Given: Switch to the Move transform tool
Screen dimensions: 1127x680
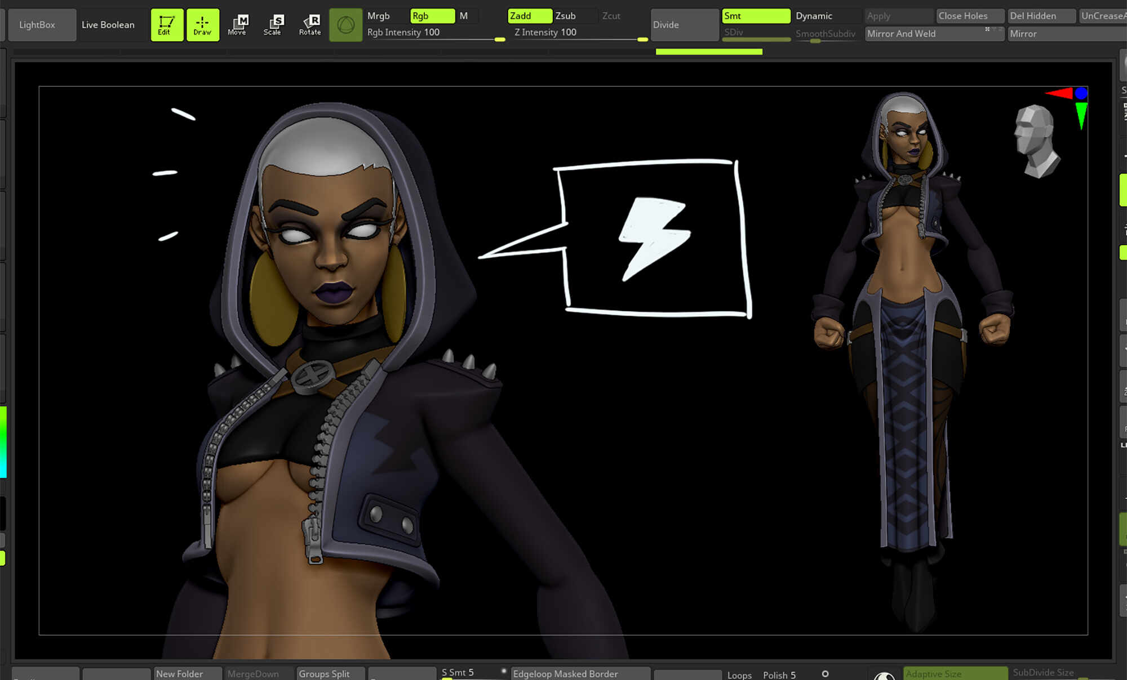Looking at the screenshot, I should coord(237,25).
